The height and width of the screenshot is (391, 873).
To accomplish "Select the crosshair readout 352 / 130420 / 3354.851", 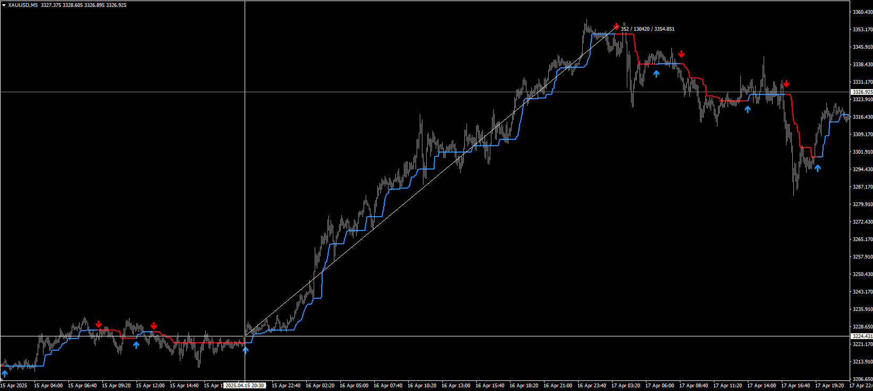I will [647, 29].
